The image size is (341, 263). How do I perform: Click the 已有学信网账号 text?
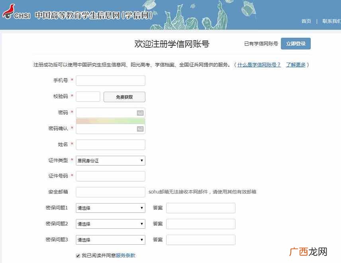(261, 44)
